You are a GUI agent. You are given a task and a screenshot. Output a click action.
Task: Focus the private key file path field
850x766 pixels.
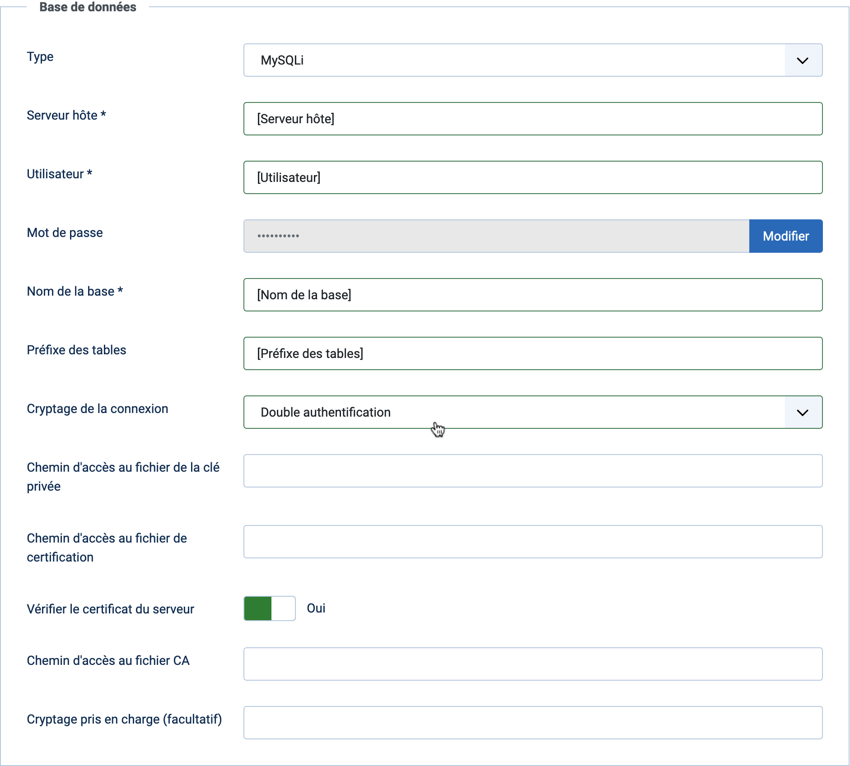pyautogui.click(x=533, y=471)
